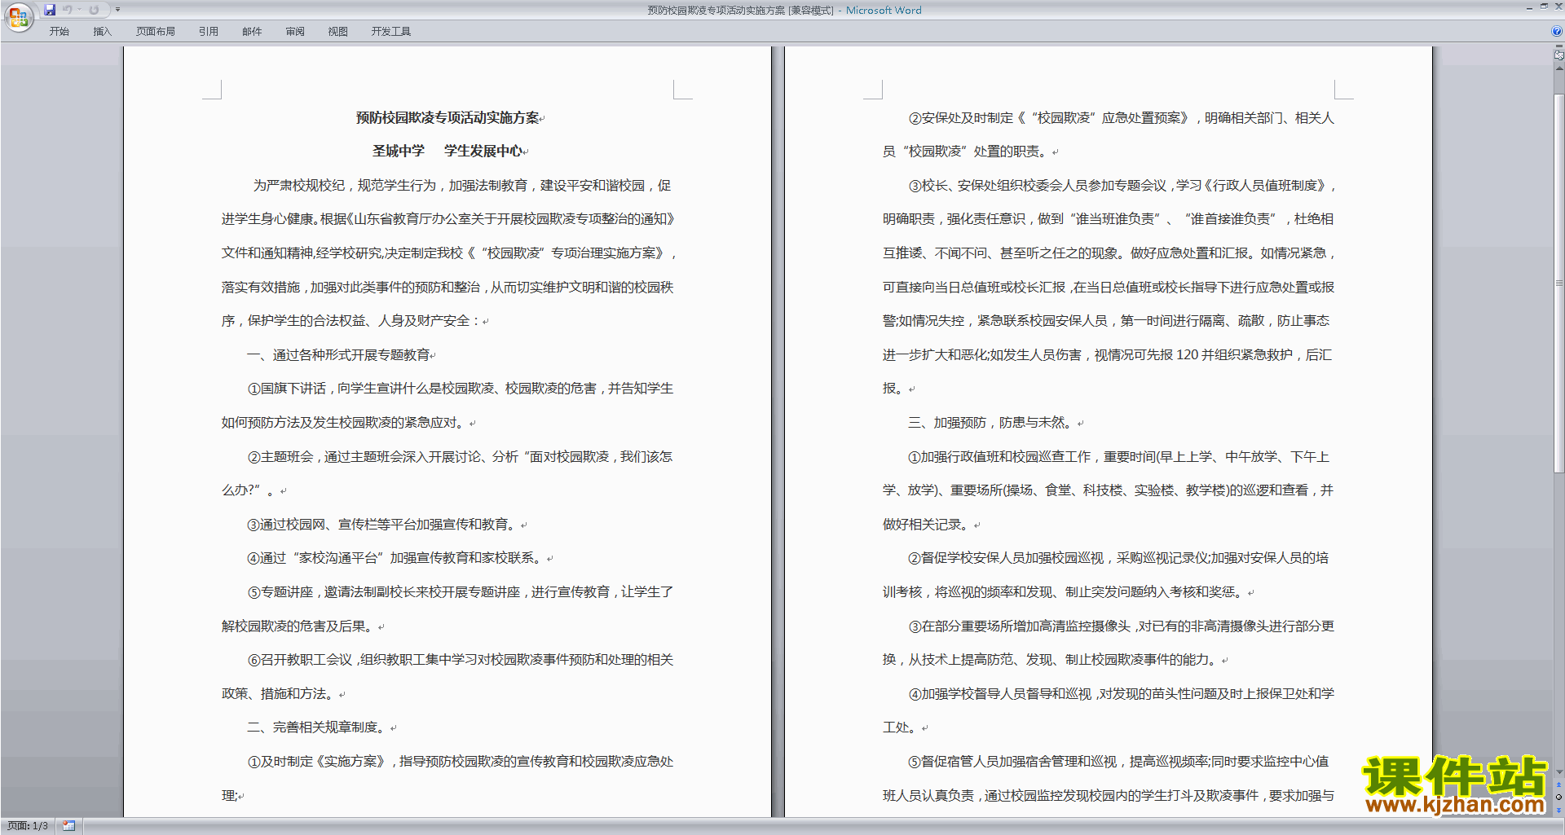
Task: Switch to the 页面布局 tab
Action: pyautogui.click(x=156, y=32)
